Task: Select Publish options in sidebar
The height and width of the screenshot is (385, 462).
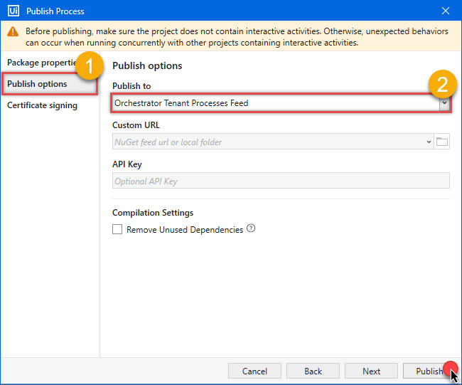Action: point(50,84)
